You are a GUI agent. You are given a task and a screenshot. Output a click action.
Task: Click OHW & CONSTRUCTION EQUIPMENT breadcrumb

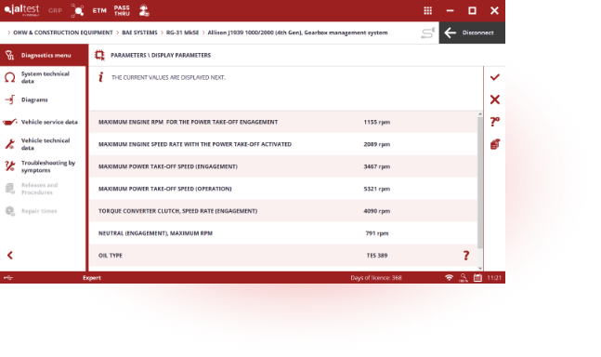(x=63, y=33)
